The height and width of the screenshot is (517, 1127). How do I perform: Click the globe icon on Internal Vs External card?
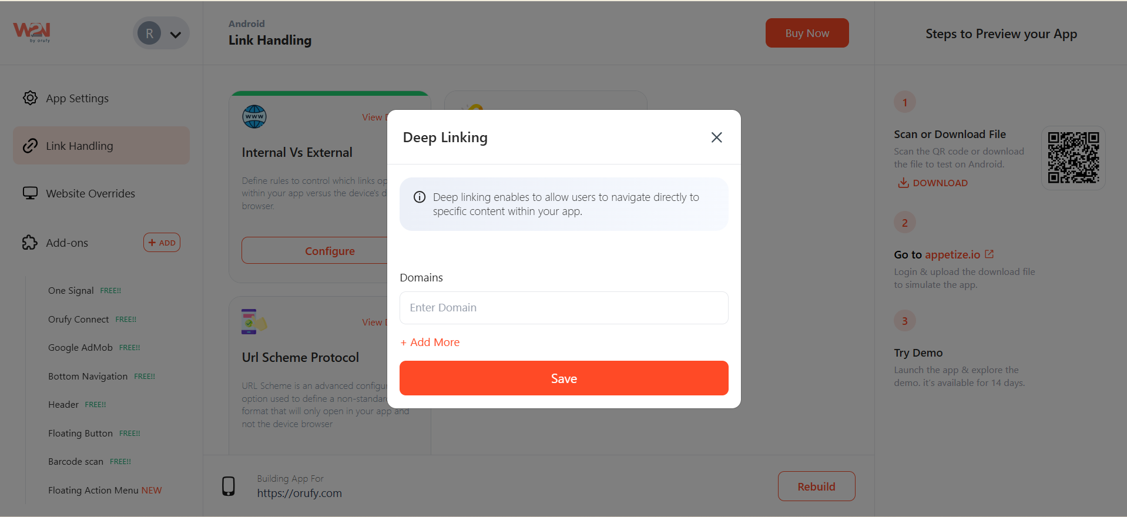(x=253, y=116)
